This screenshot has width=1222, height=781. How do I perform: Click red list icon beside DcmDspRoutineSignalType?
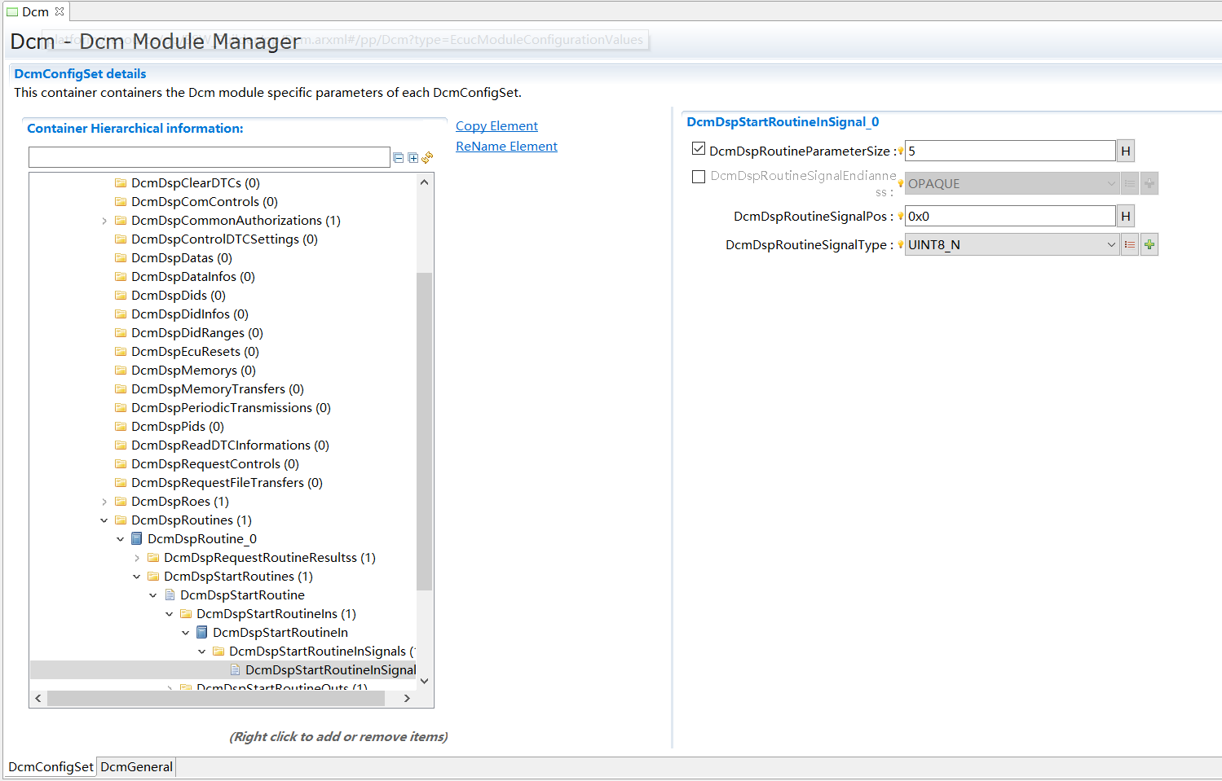tap(1129, 244)
